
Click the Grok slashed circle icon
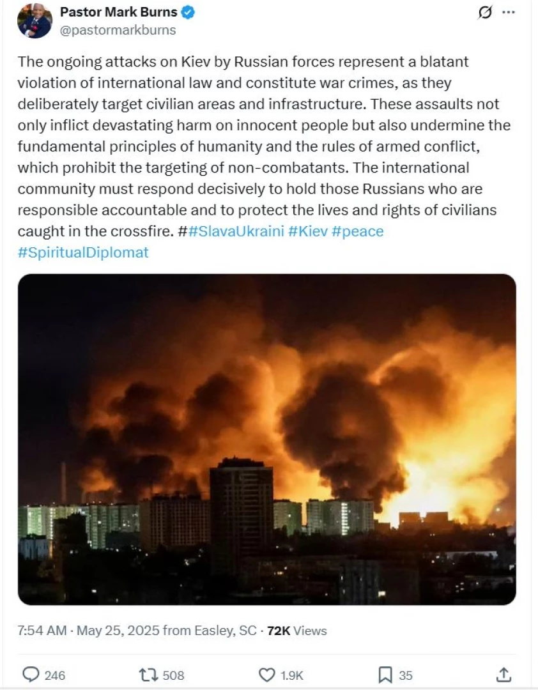coord(484,13)
